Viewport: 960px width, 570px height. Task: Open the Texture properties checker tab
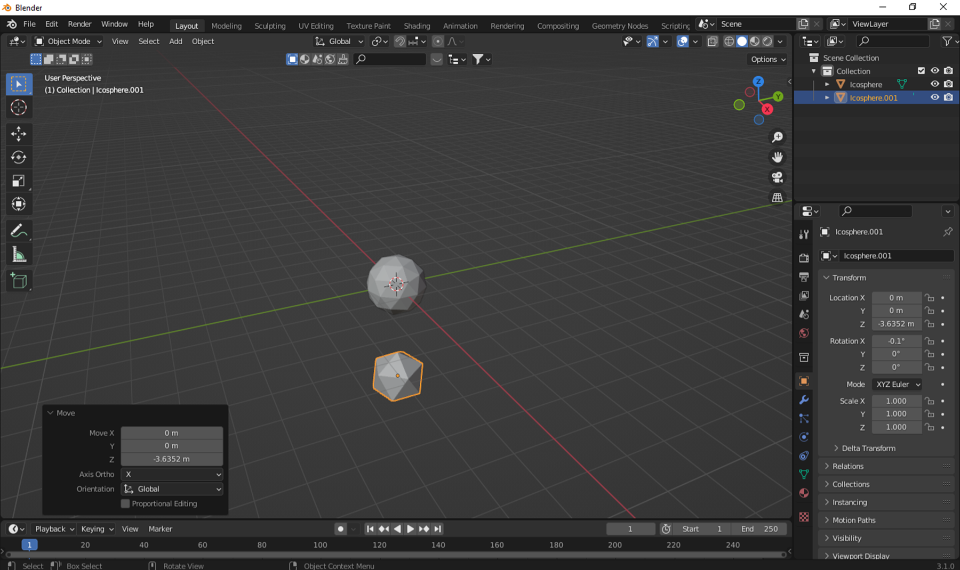point(804,517)
